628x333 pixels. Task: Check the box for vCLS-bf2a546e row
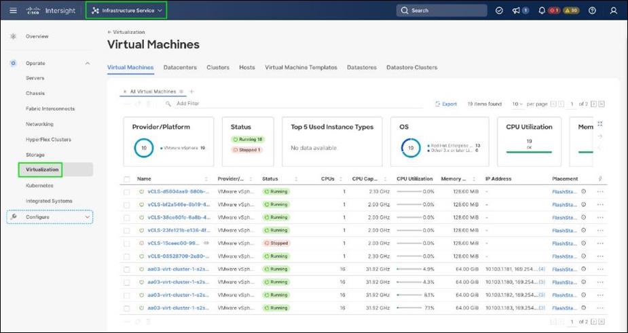126,205
